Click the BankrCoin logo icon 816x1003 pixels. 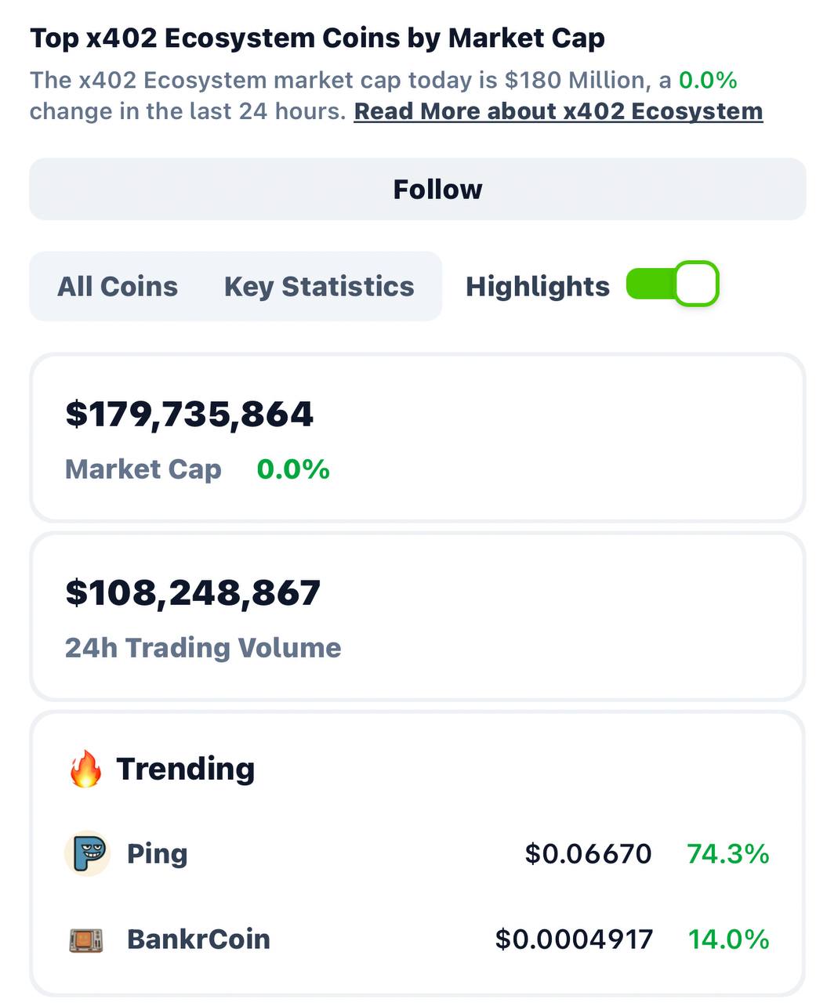click(x=86, y=940)
